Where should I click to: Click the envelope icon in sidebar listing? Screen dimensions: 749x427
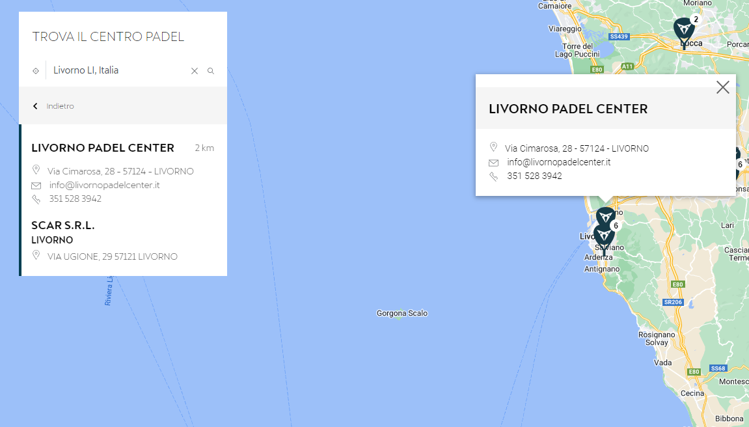pos(36,186)
